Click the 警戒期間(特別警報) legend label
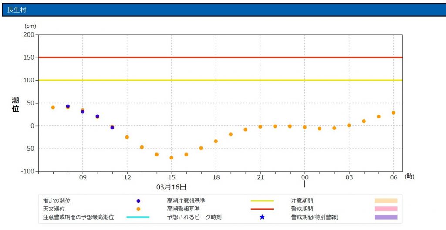Screen dimensions: 446x230 coord(314,217)
